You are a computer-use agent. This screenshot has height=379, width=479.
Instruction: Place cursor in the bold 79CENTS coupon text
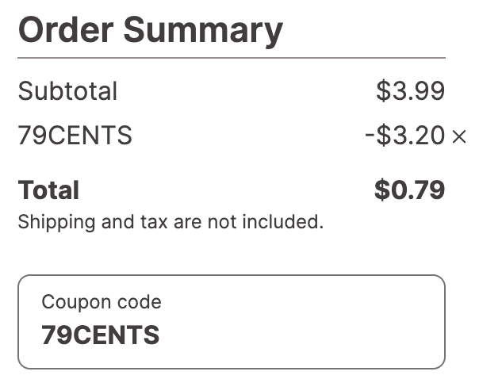click(101, 335)
